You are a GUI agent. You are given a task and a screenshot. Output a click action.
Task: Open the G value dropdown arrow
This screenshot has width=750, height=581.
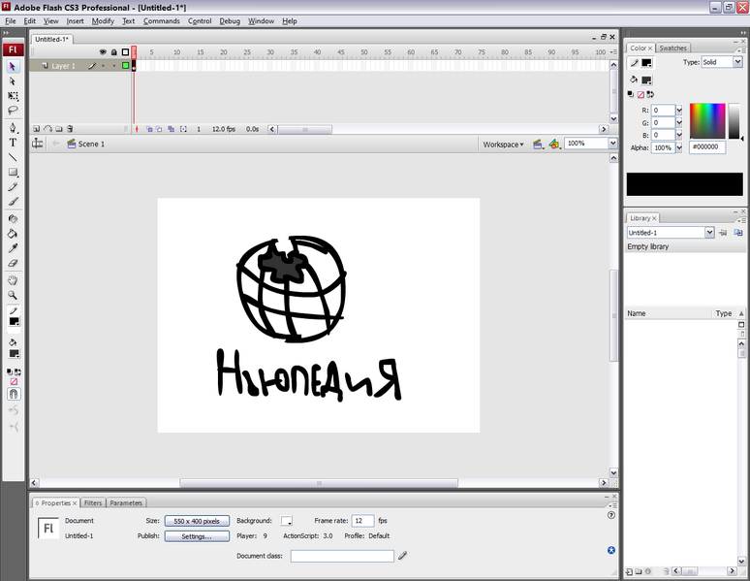click(x=678, y=122)
